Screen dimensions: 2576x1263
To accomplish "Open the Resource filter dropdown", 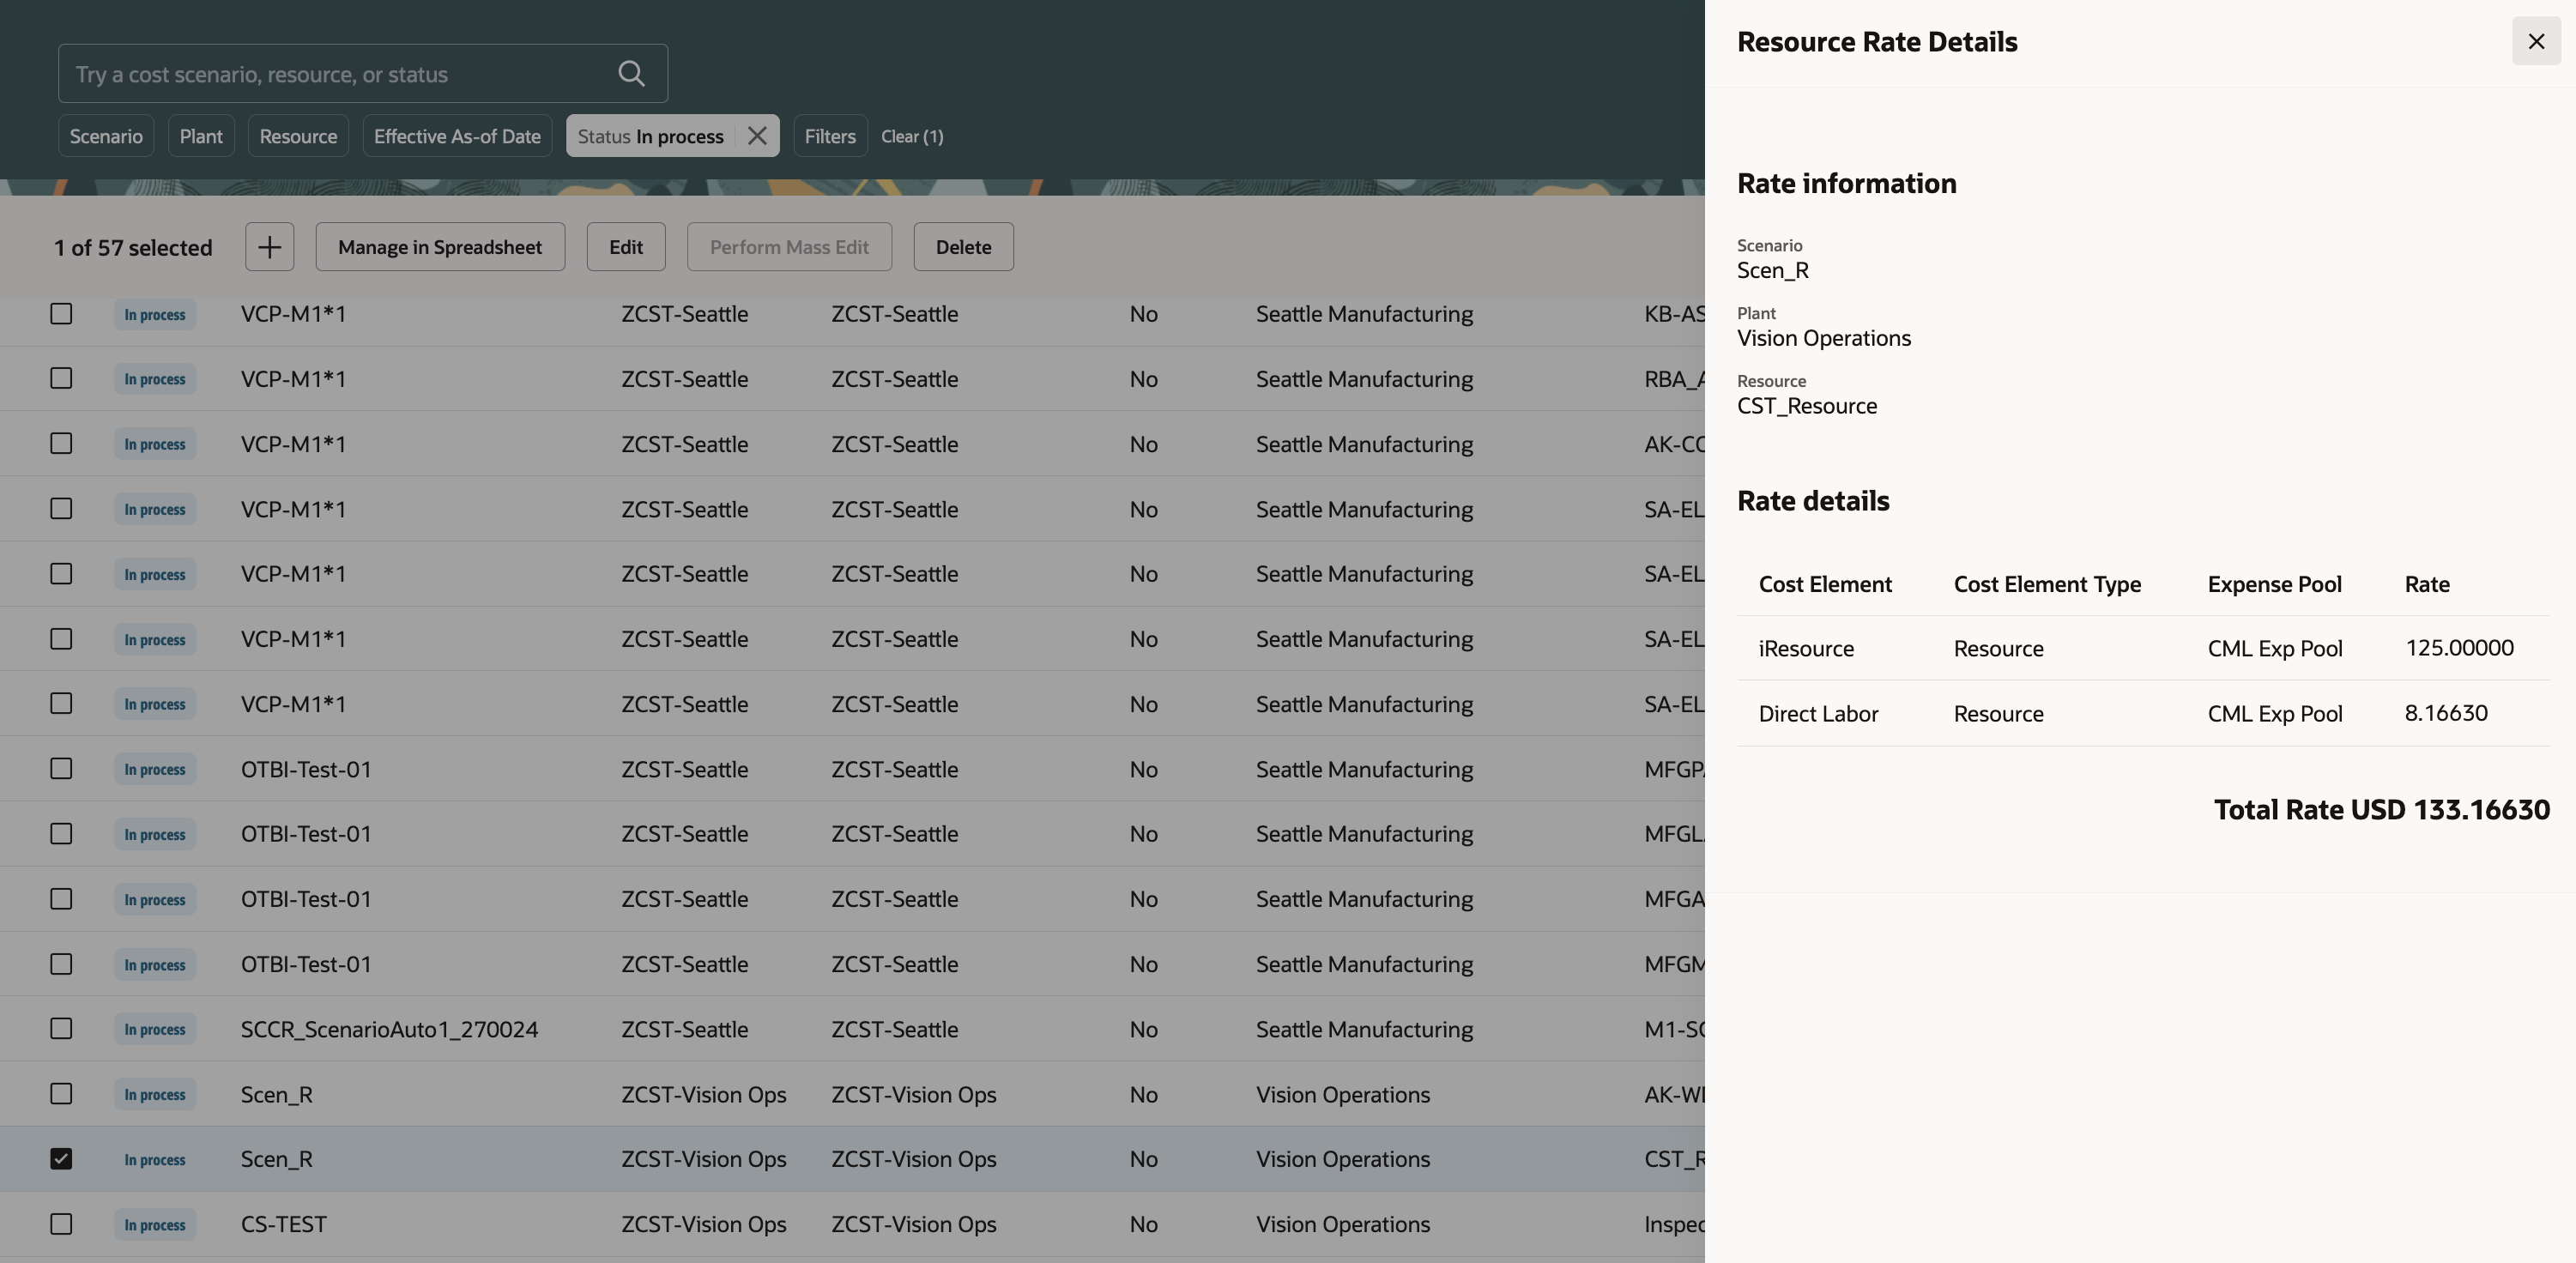I will [297, 135].
